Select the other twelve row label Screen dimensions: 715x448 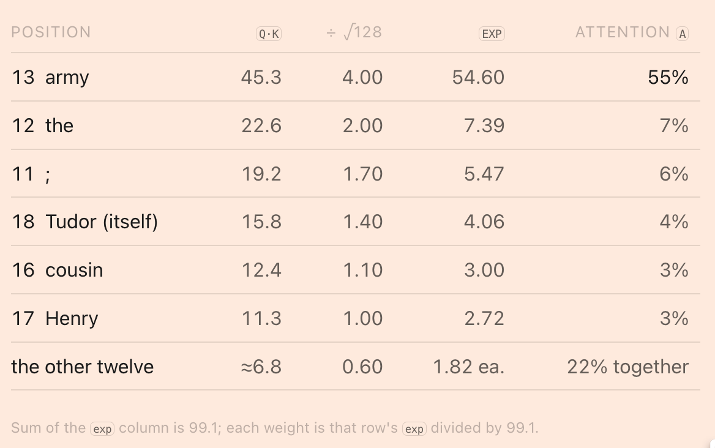click(x=83, y=367)
